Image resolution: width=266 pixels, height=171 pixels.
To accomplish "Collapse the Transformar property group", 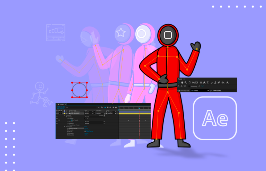I will click(65, 127).
